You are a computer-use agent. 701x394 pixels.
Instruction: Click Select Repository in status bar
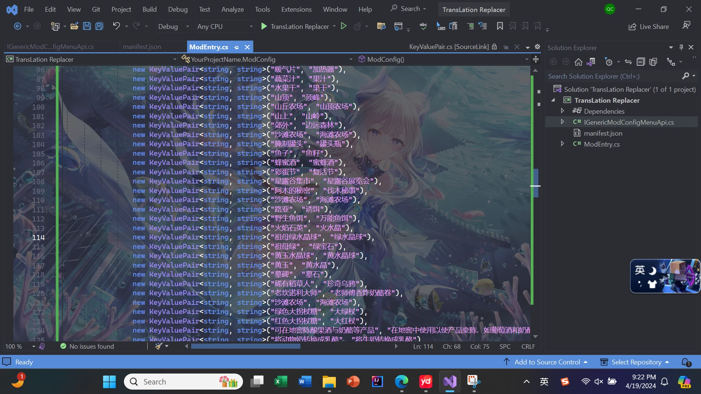(x=635, y=362)
